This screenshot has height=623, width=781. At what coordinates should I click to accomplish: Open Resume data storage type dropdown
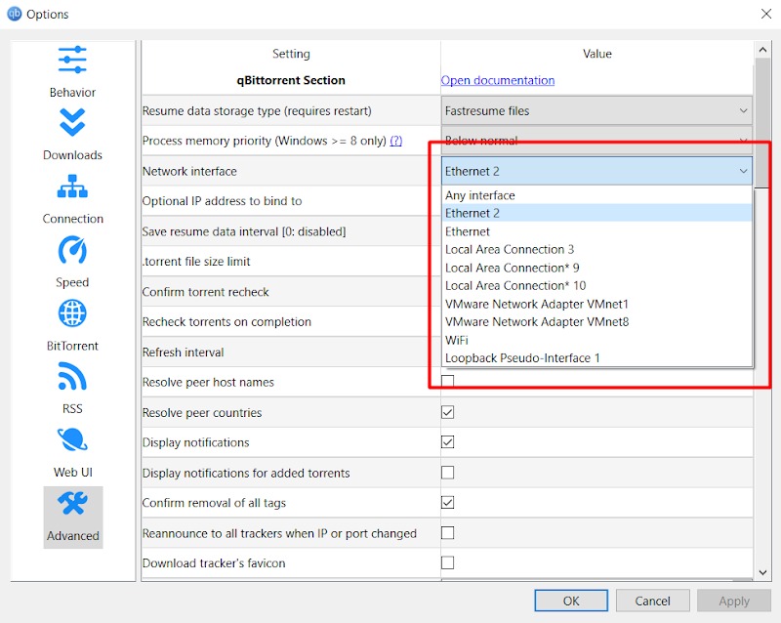(596, 110)
